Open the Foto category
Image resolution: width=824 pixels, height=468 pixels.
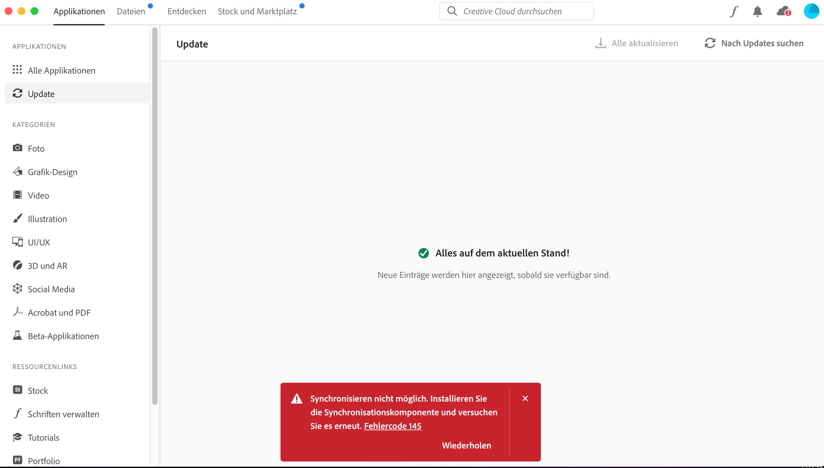[x=36, y=148]
